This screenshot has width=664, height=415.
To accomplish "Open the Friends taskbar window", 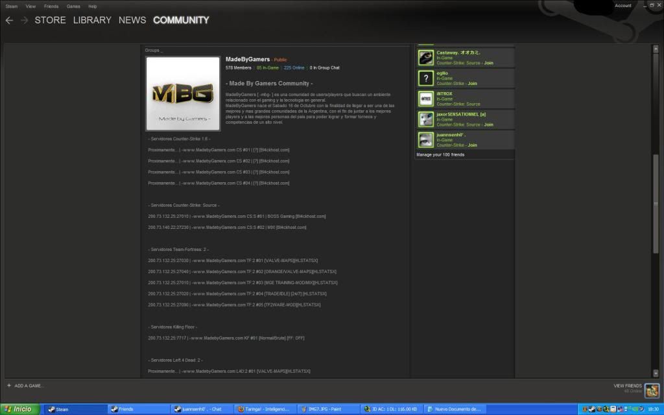I will pos(139,409).
